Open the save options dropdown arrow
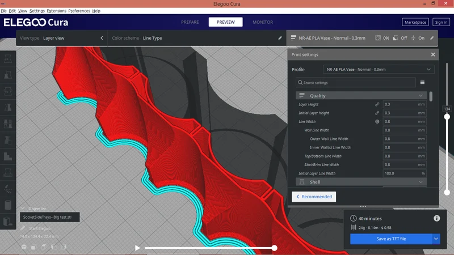This screenshot has width=454, height=255. pos(436,239)
